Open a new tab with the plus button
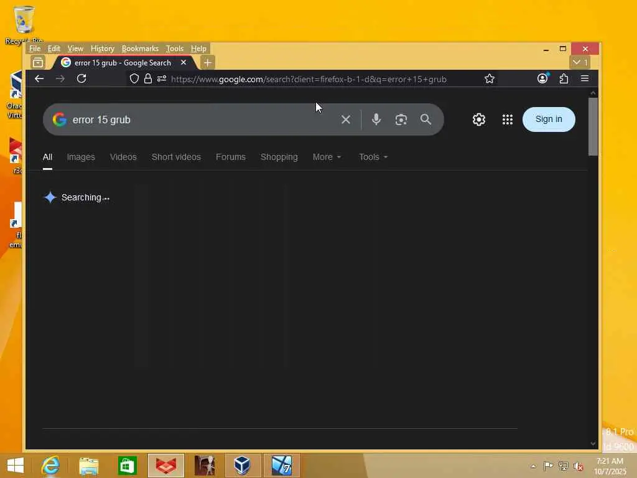 click(208, 63)
